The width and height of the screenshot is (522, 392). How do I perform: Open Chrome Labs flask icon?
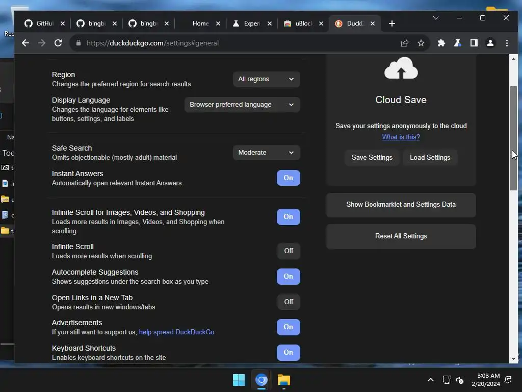[x=457, y=43]
